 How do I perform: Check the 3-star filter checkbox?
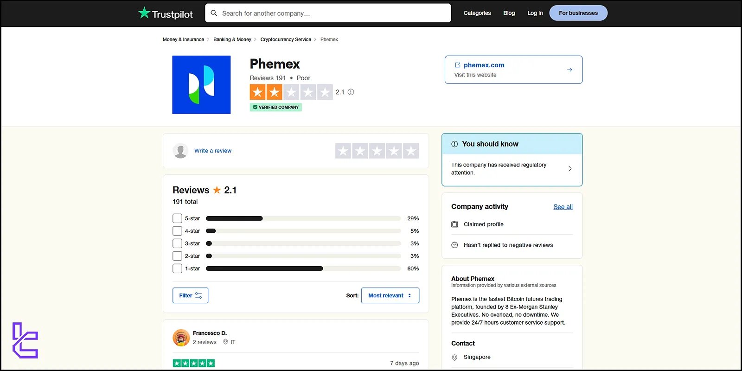pyautogui.click(x=177, y=243)
